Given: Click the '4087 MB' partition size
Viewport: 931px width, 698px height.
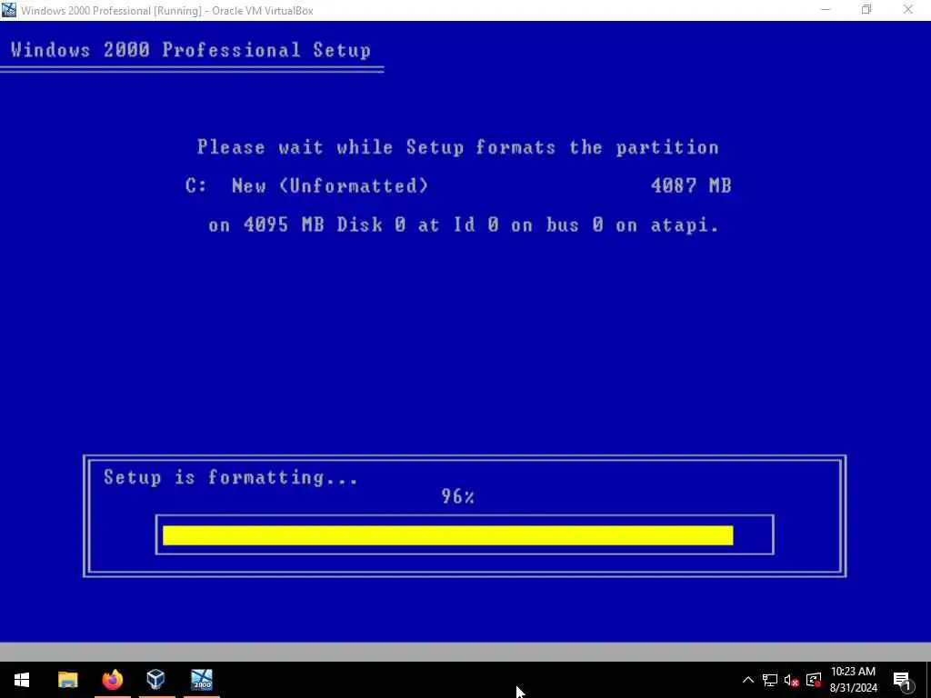Looking at the screenshot, I should 691,185.
